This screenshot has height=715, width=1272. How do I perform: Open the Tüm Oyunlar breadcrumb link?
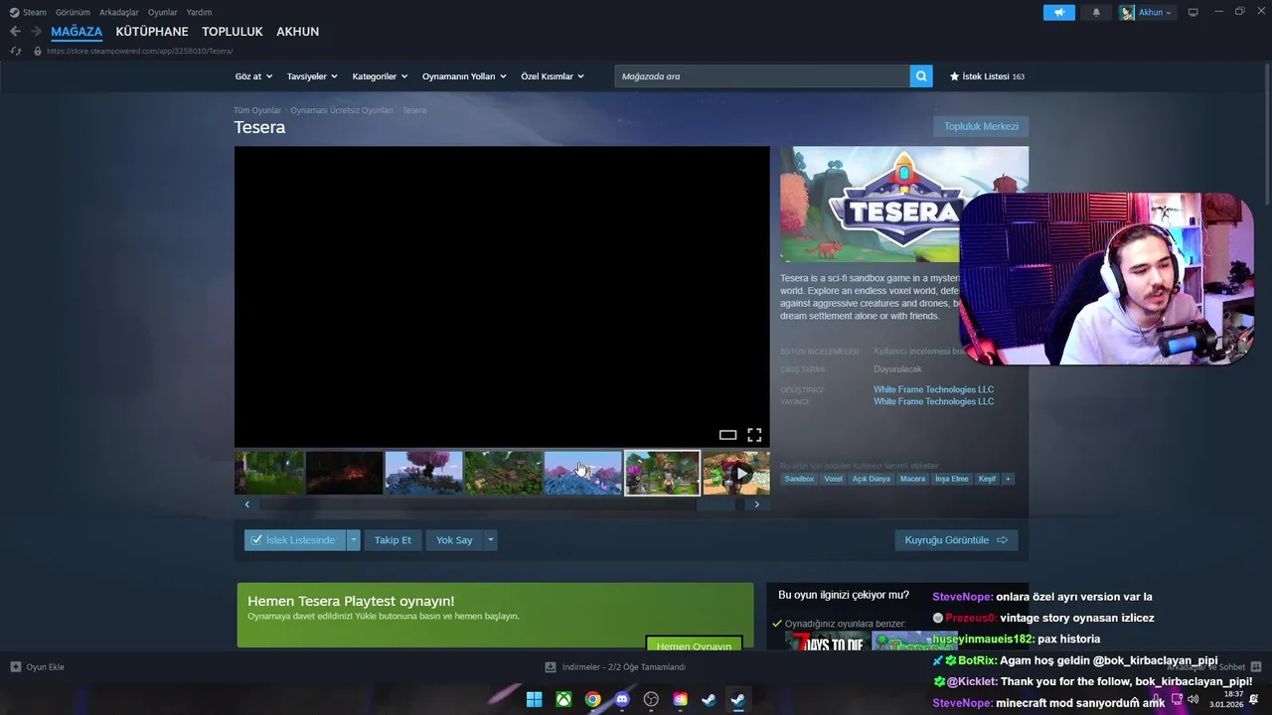[x=257, y=110]
